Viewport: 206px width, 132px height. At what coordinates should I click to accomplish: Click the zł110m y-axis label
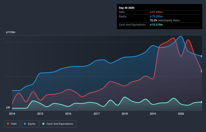point(11,32)
